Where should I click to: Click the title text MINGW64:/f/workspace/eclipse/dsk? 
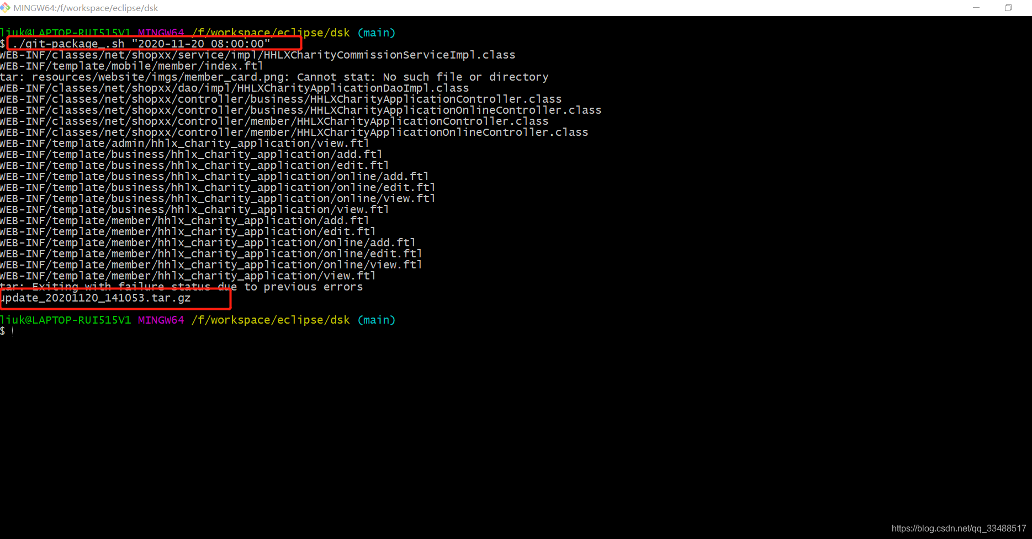click(x=86, y=8)
